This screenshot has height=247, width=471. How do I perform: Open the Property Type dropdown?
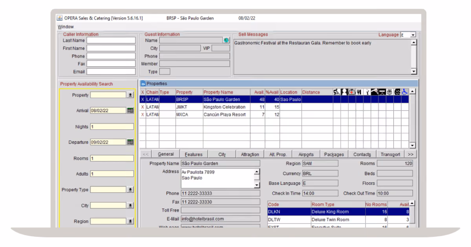[x=130, y=190]
